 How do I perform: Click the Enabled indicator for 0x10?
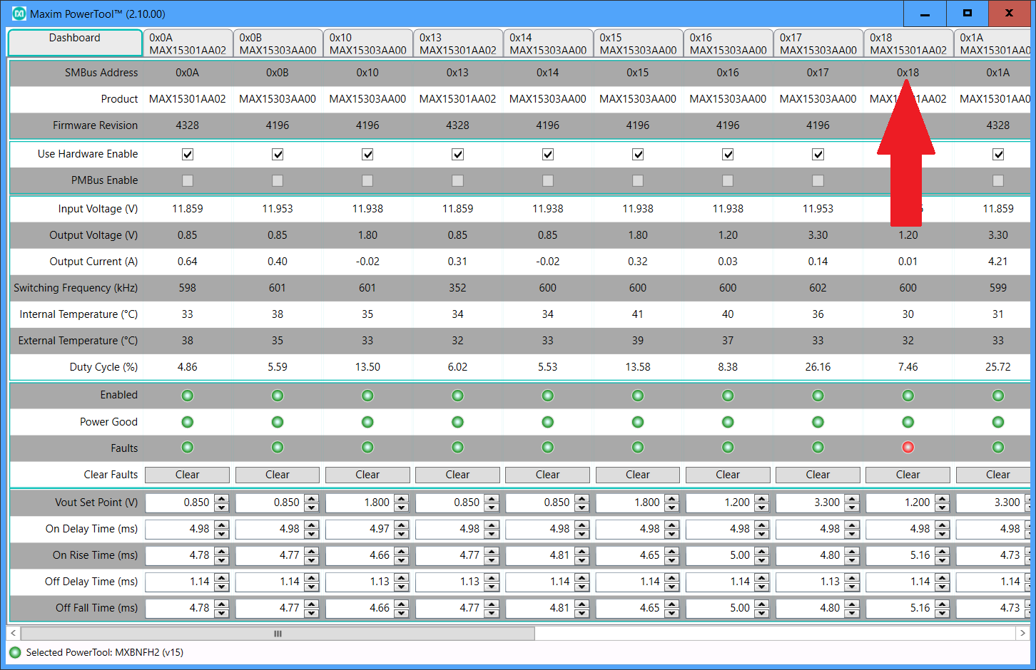point(367,396)
